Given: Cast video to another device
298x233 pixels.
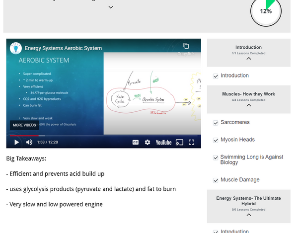Looking at the screenshot, I should [179, 143].
